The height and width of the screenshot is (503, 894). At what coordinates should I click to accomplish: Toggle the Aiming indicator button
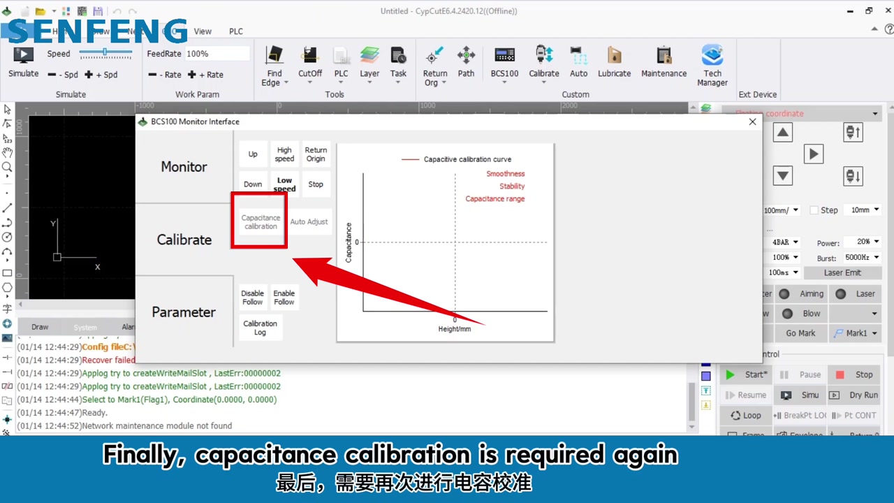803,294
